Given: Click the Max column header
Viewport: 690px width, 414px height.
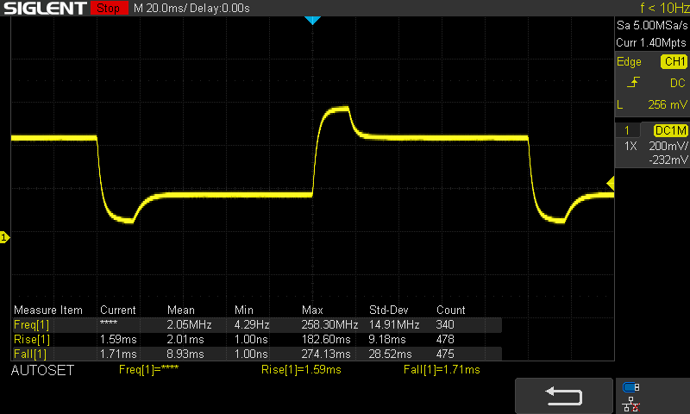Looking at the screenshot, I should (x=312, y=310).
